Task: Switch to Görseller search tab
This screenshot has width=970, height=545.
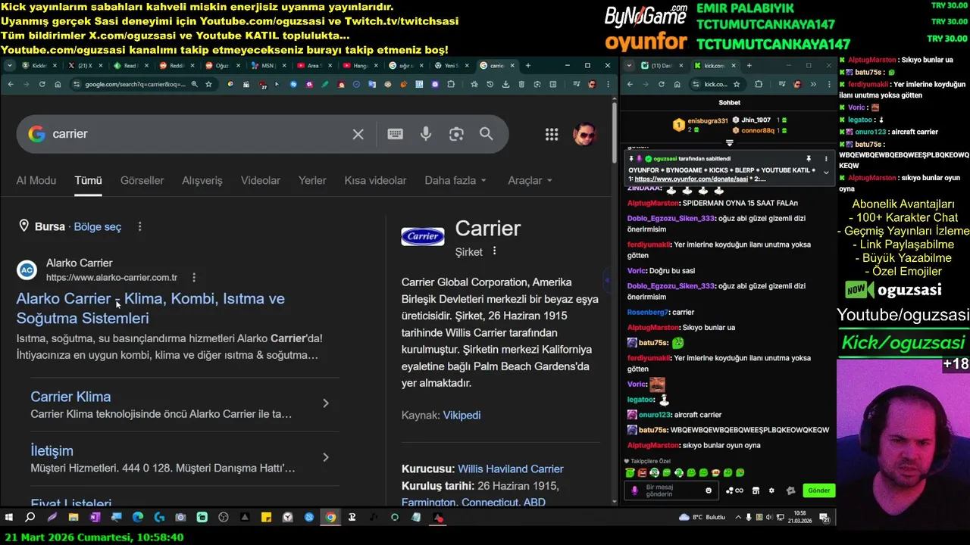Action: click(x=142, y=180)
